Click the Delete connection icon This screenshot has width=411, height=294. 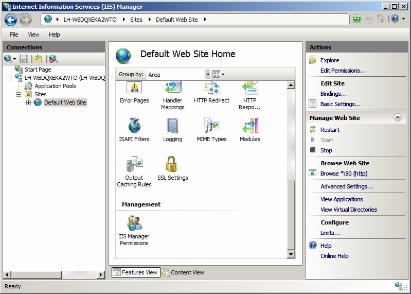53,59
